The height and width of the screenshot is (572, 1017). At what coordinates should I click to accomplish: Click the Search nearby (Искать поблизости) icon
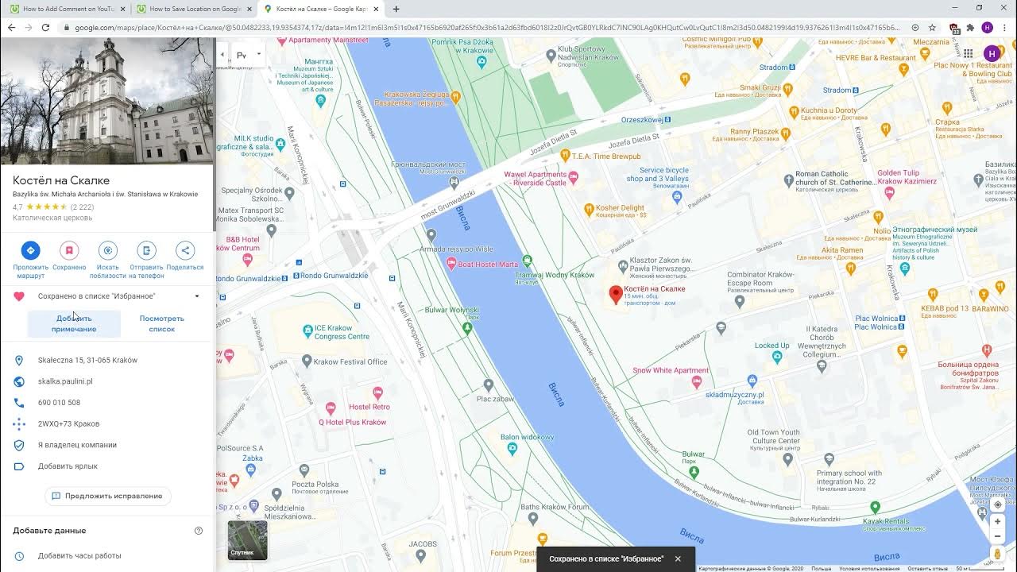[107, 250]
